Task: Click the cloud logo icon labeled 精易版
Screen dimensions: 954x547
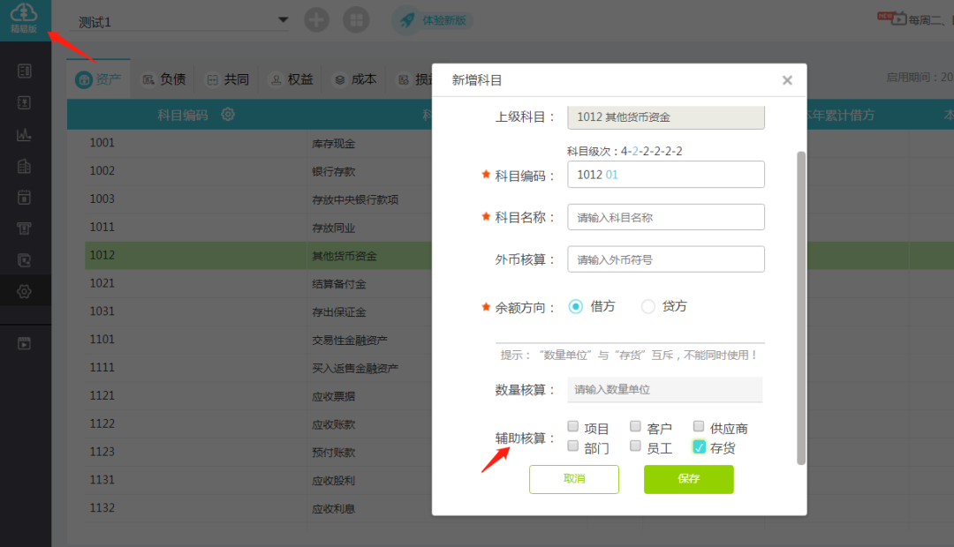Action: coord(24,17)
